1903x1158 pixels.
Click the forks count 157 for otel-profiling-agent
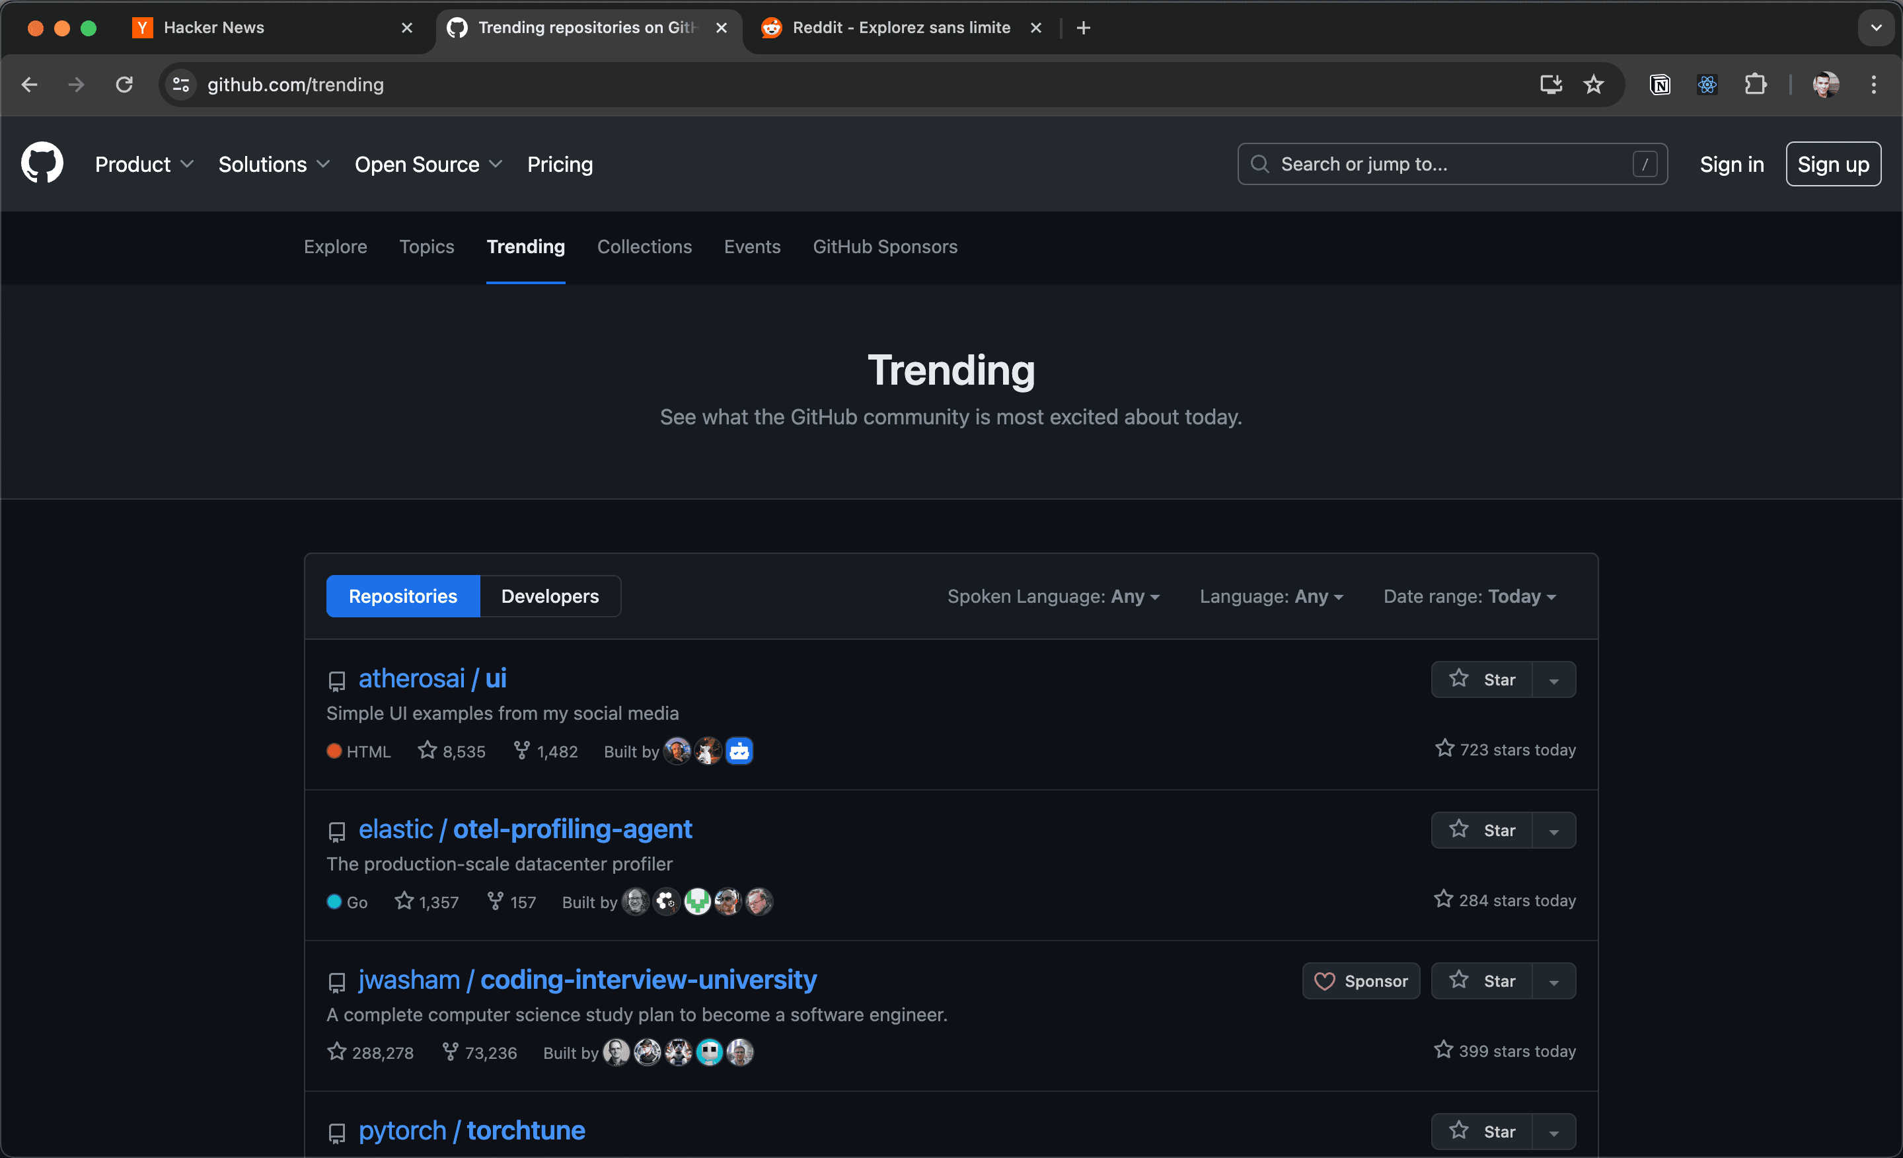[512, 902]
